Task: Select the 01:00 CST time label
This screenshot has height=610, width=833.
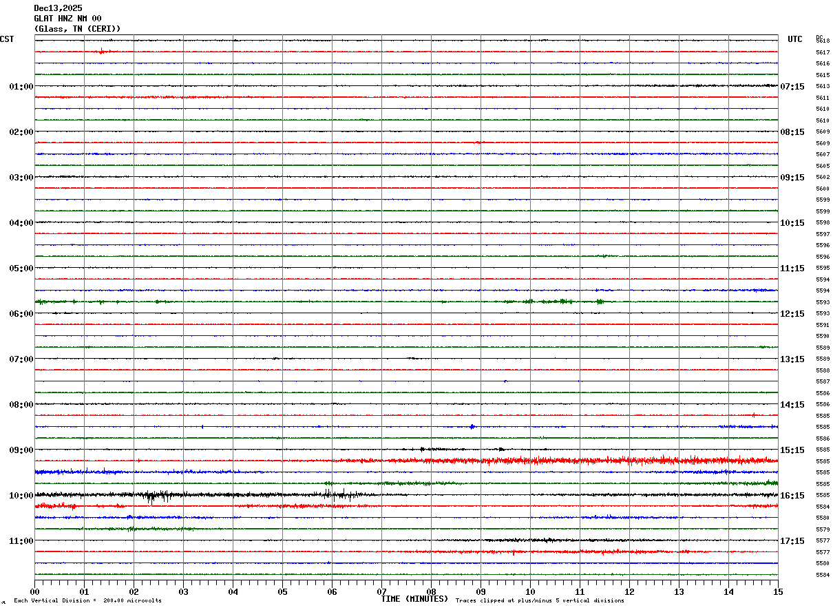Action: (21, 87)
